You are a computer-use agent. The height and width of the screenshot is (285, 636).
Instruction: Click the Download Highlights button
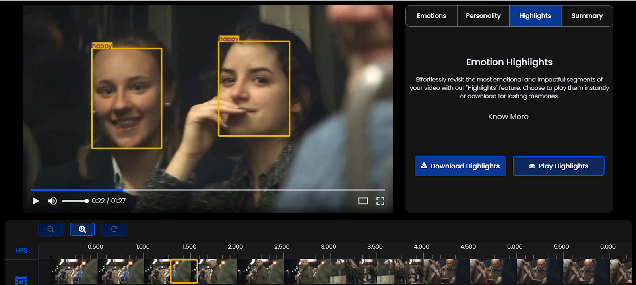coord(460,166)
